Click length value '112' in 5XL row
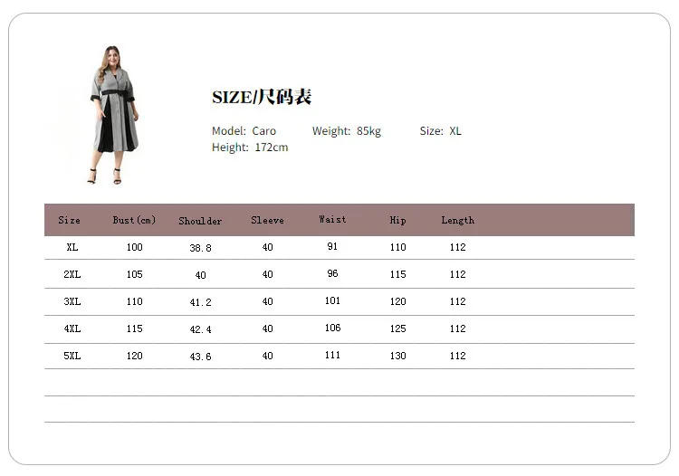This screenshot has height=476, width=679. pyautogui.click(x=458, y=357)
